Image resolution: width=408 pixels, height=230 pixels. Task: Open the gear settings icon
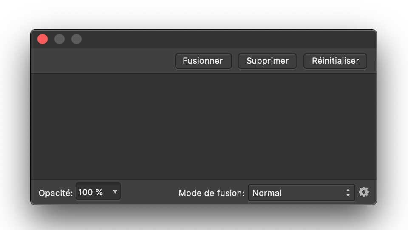363,192
